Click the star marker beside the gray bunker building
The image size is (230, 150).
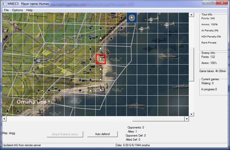tap(100, 38)
